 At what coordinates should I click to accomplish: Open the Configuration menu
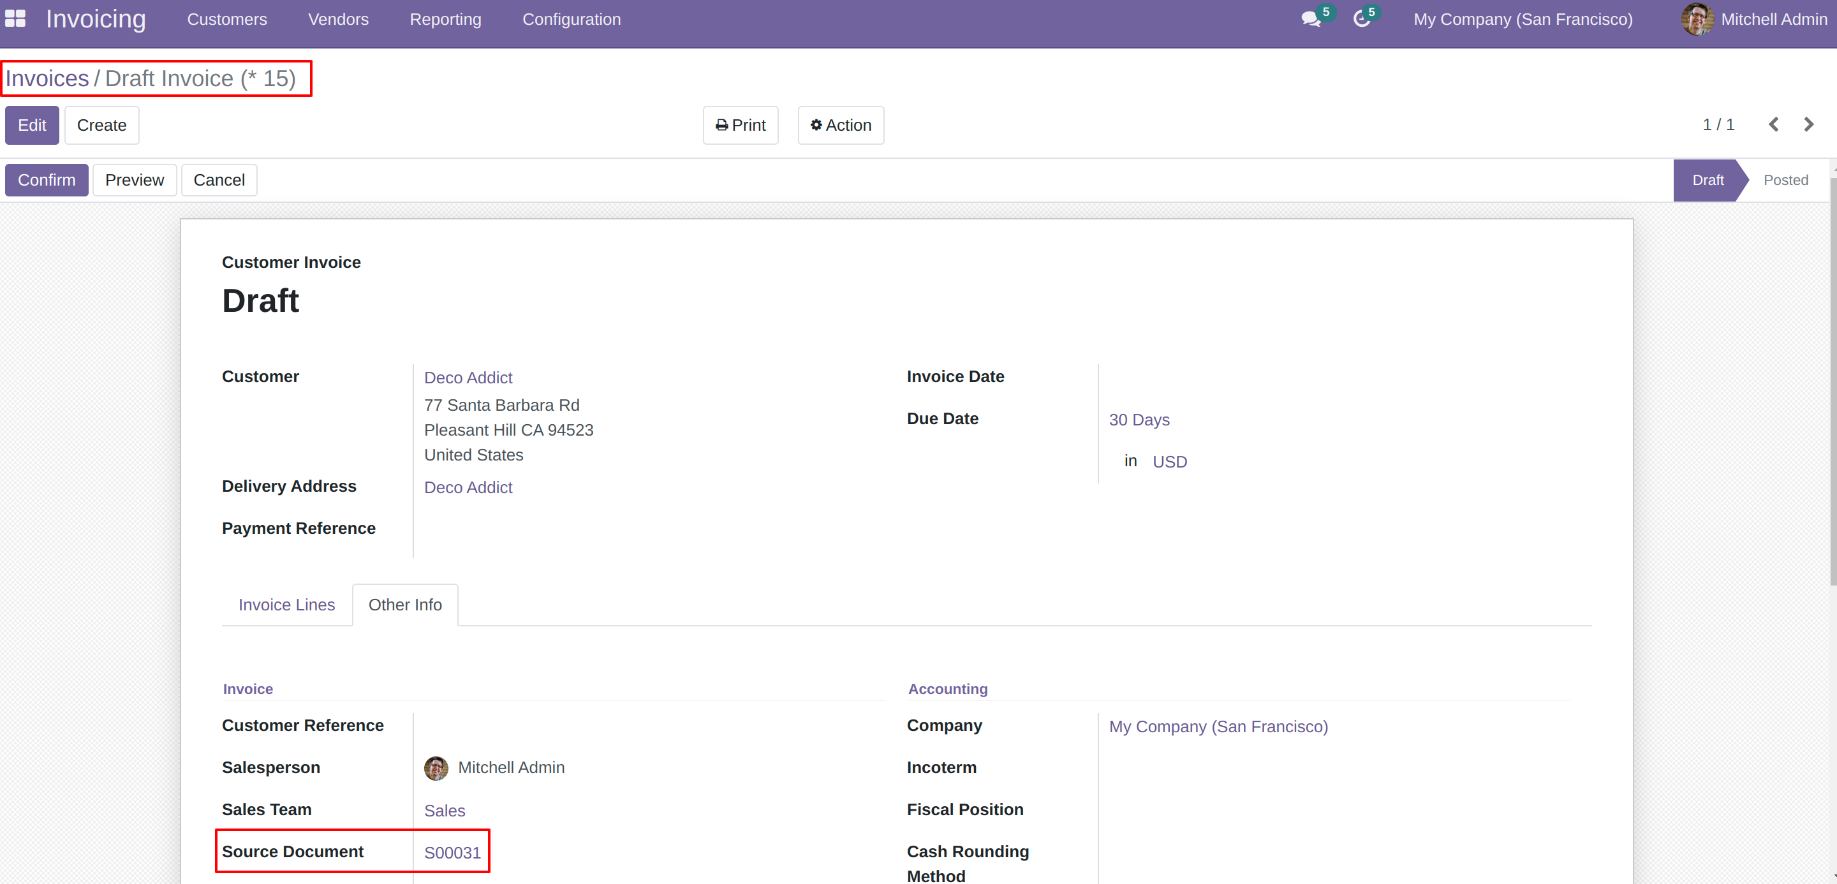(572, 19)
